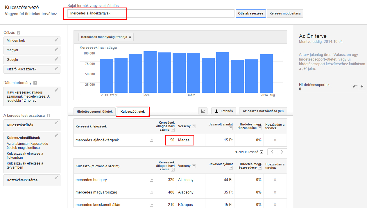367x208 pixels.
Task: Click the mercedes kecskemét állás keyword
Action: (98, 205)
